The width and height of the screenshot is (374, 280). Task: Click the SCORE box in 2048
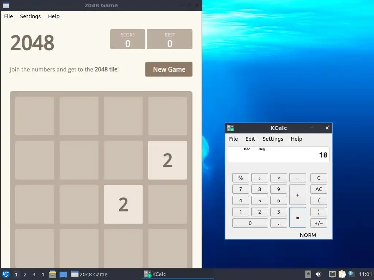point(127,39)
